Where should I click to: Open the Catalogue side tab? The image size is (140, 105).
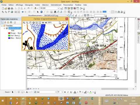click(139, 38)
